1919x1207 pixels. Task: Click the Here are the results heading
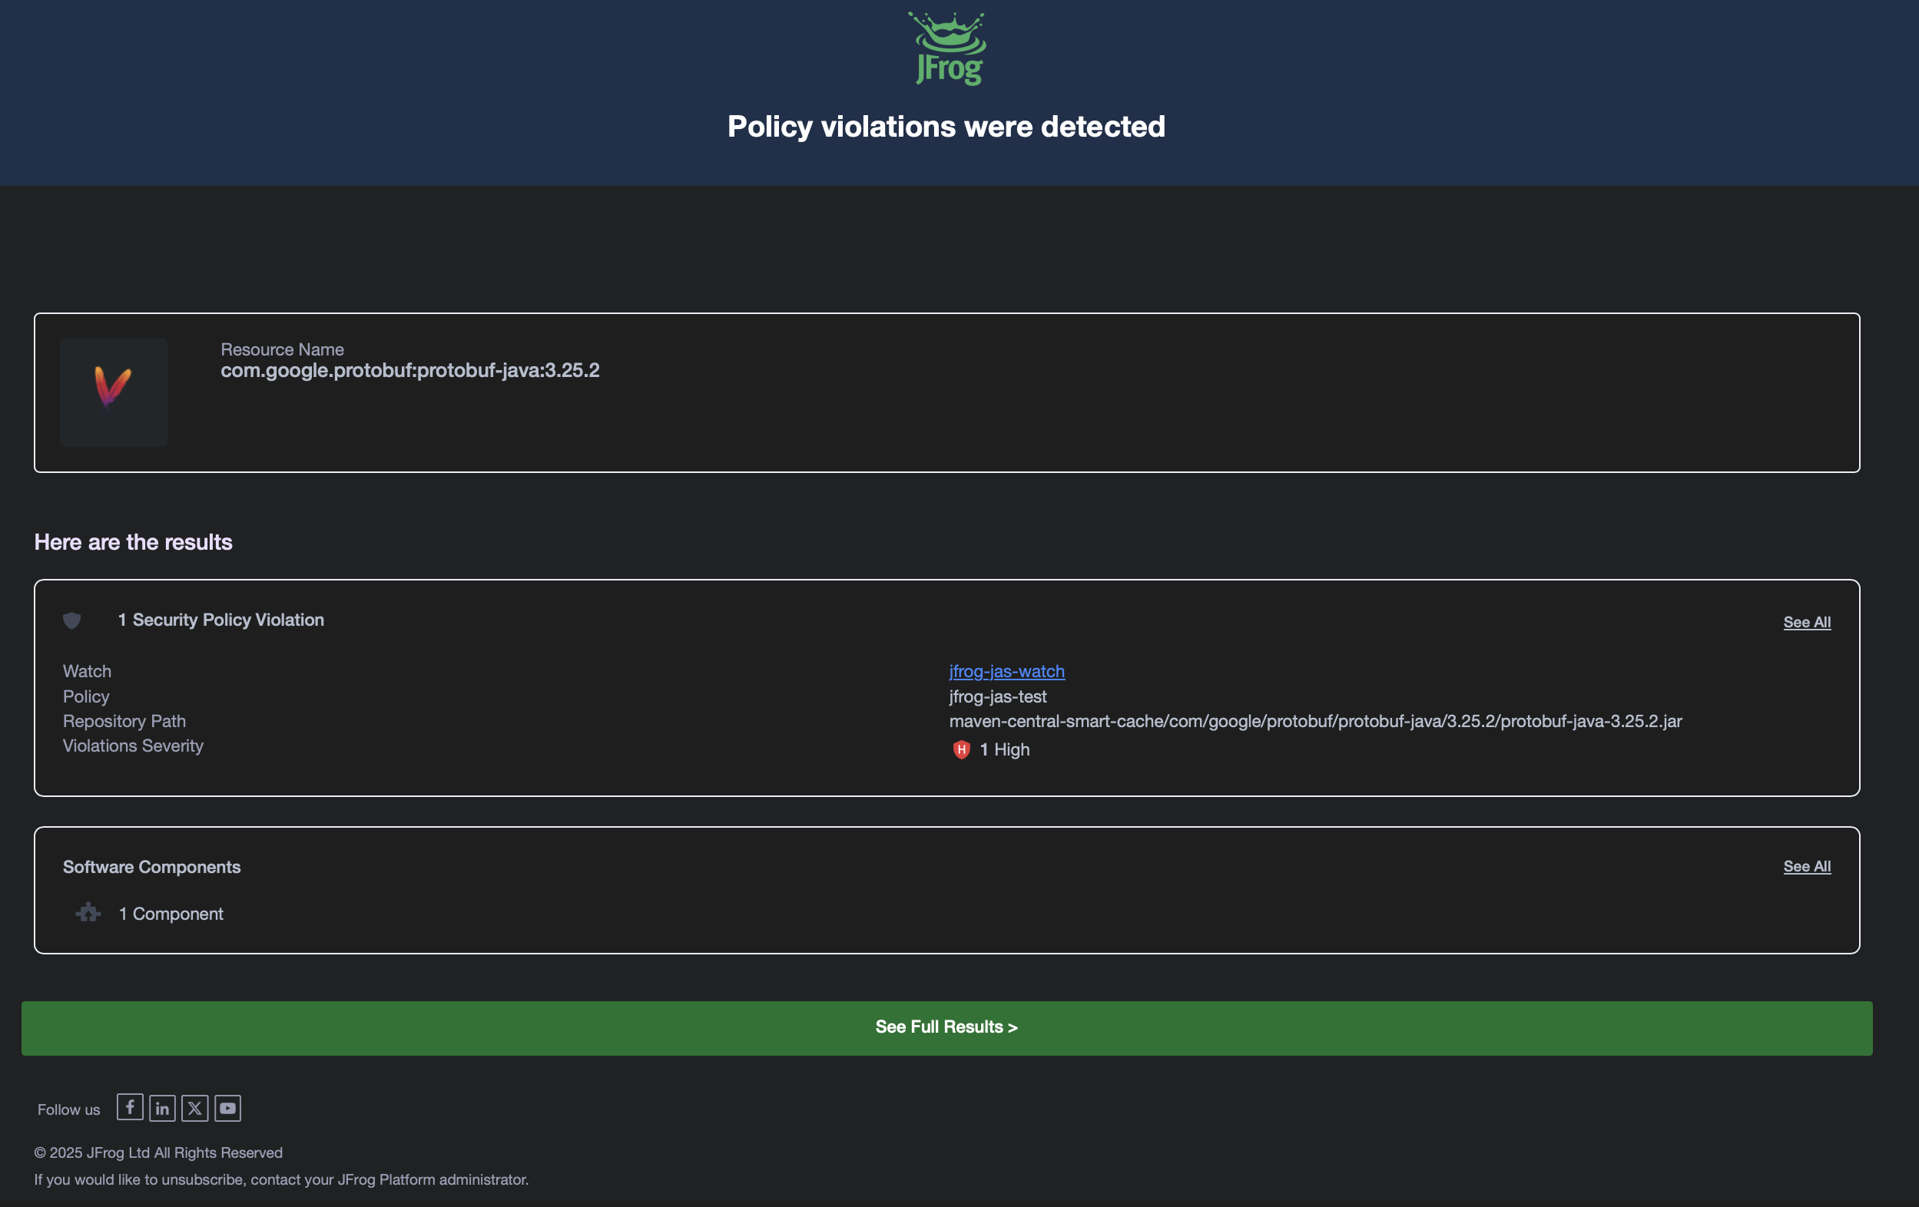tap(133, 542)
